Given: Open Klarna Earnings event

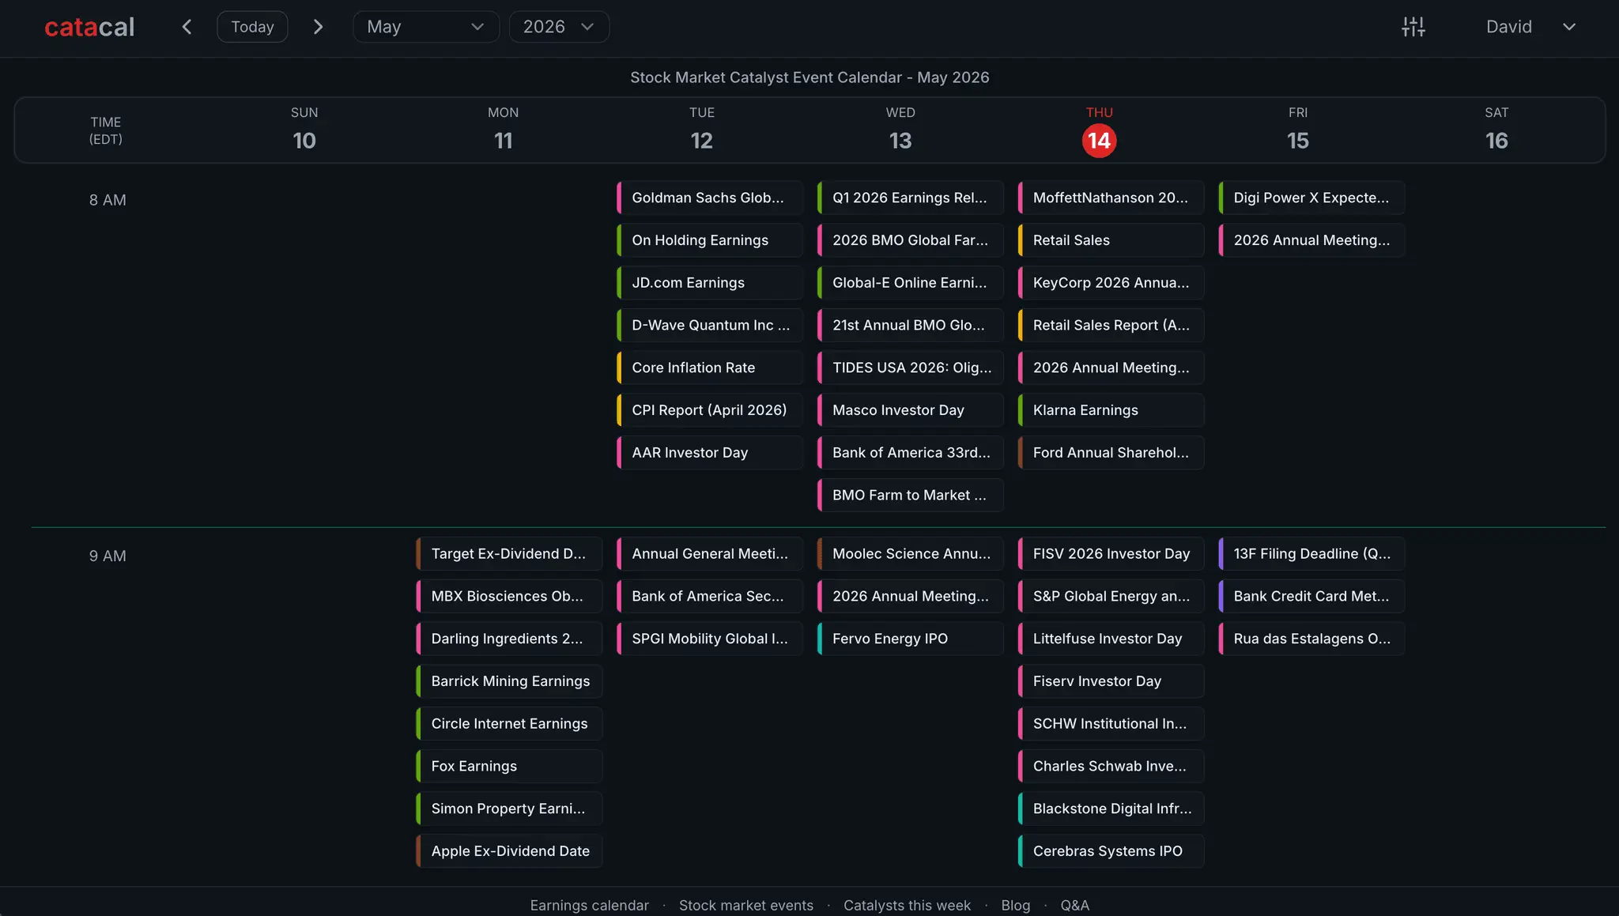Looking at the screenshot, I should tap(1111, 410).
